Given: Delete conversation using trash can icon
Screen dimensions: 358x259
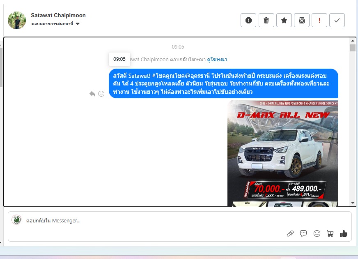Looking at the screenshot, I should (266, 20).
